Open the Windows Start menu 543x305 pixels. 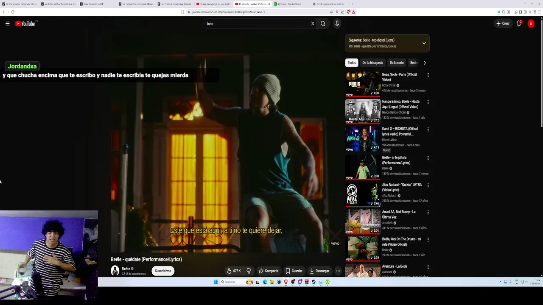[x=216, y=282]
